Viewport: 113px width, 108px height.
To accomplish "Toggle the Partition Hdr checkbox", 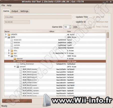I will tap(94, 22).
